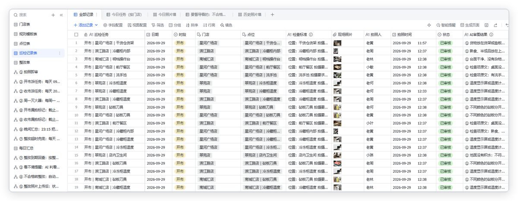Viewport: 518px width, 201px height.
Task: Click the 点位 column header
Action: (x=263, y=34)
